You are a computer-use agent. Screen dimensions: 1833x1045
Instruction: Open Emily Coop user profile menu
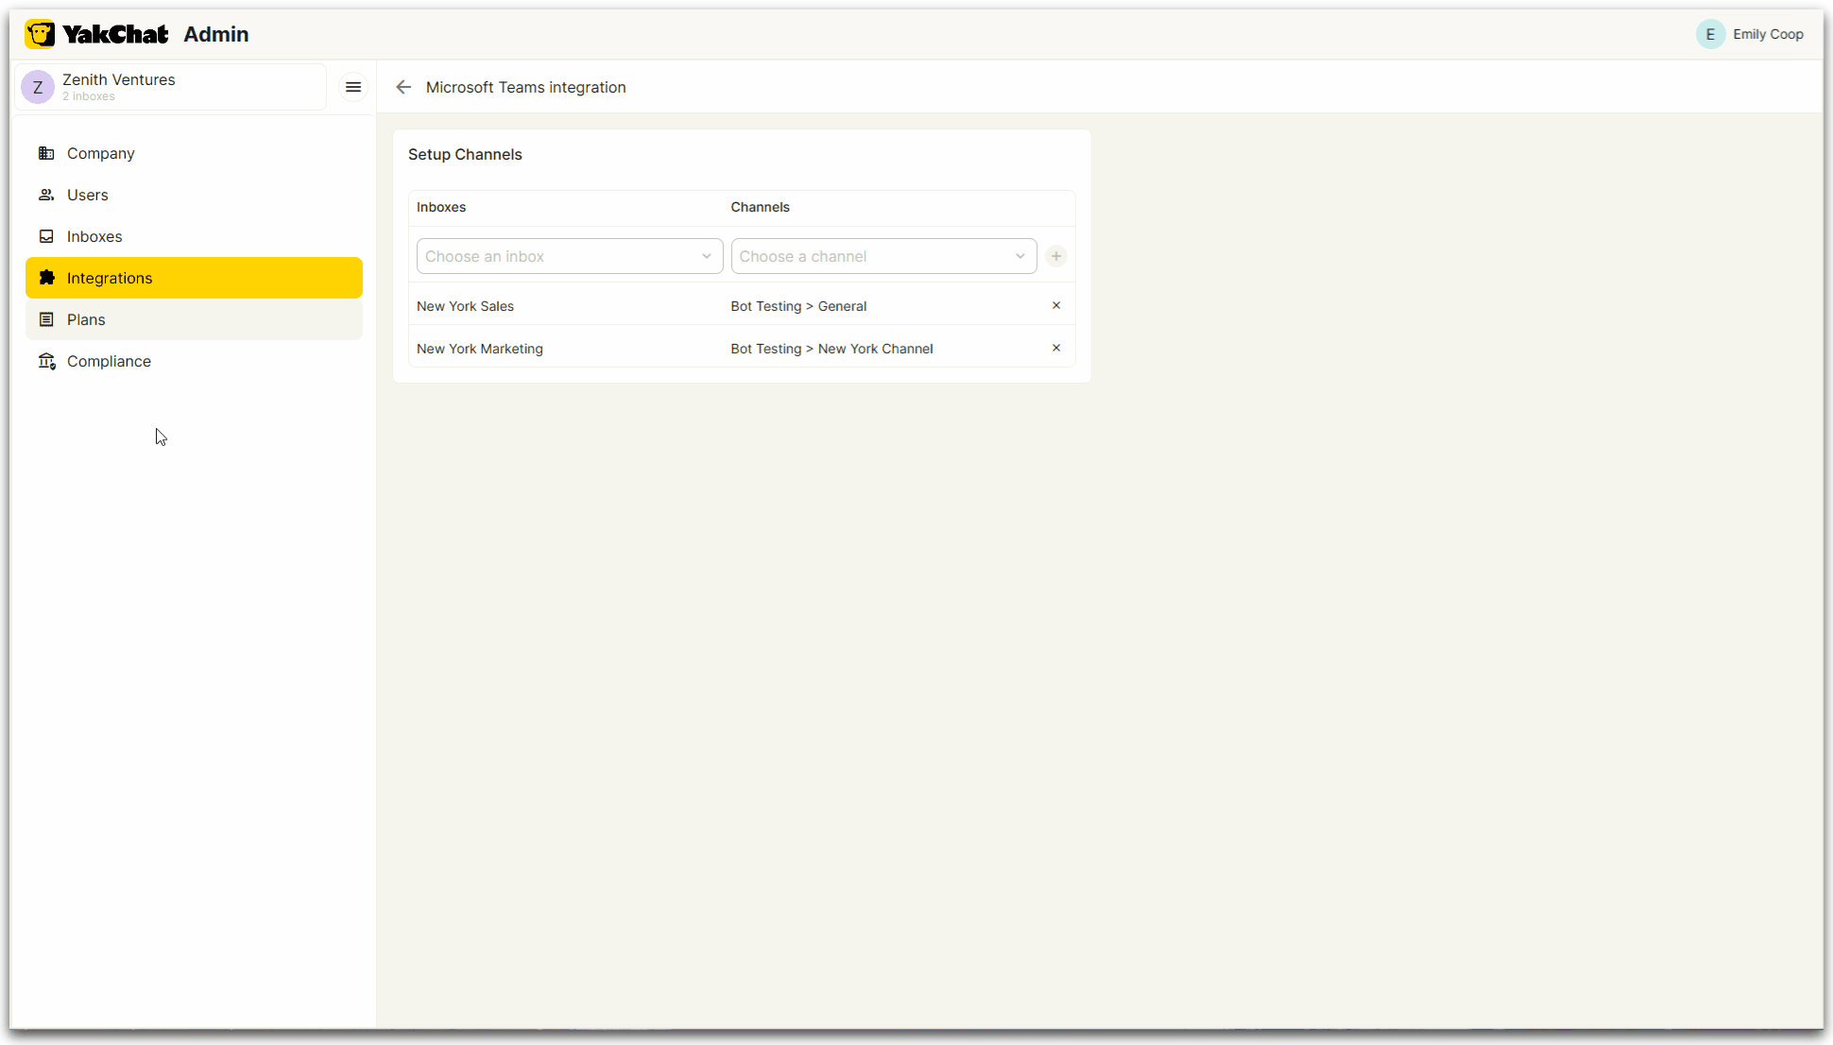1767,34
